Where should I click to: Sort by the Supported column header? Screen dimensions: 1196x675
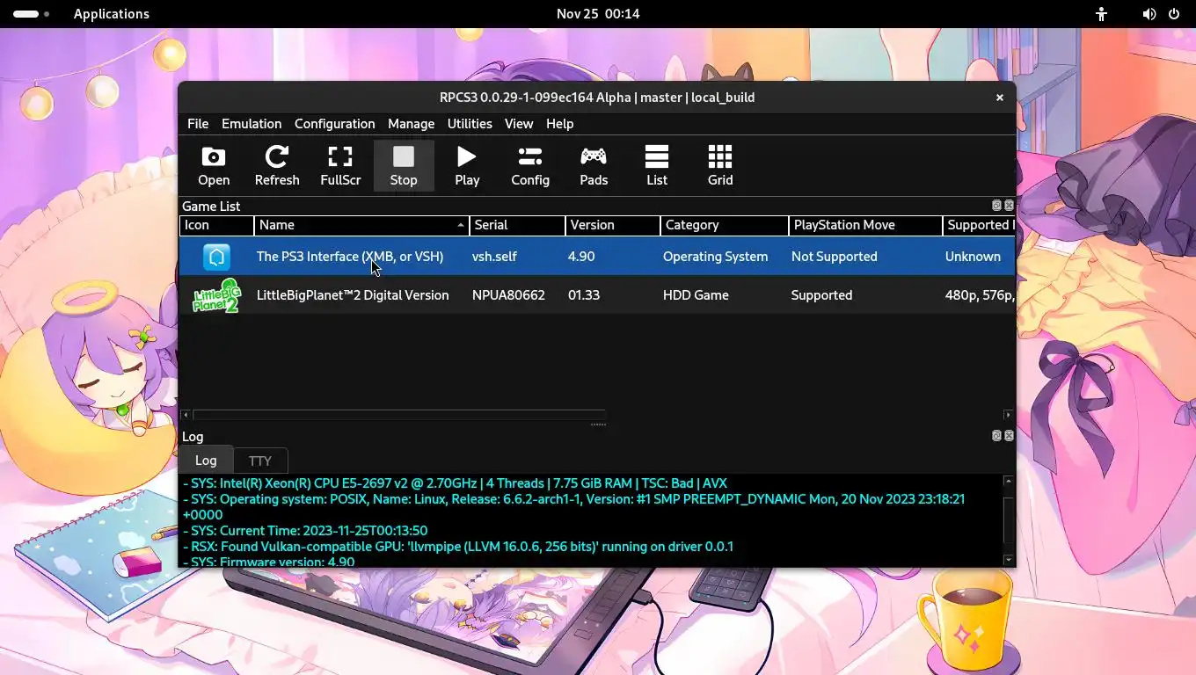[979, 225]
